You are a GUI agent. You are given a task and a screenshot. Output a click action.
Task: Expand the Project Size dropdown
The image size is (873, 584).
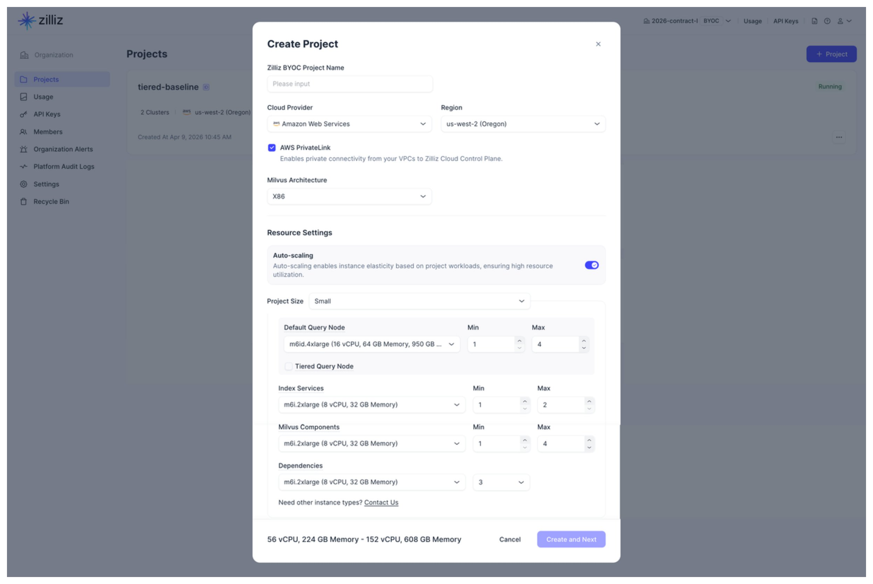tap(419, 301)
